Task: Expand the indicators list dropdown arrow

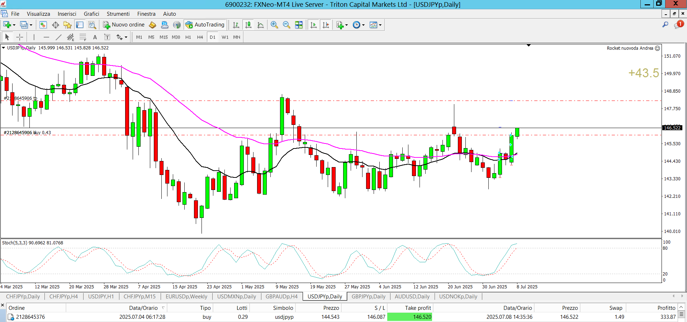Action: [346, 25]
